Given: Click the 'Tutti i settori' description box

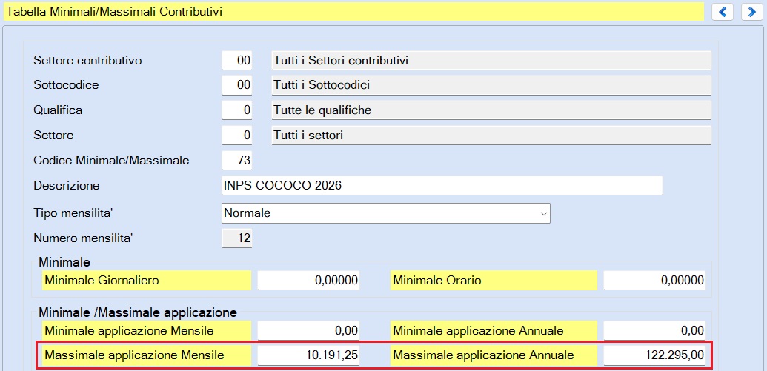Looking at the screenshot, I should 491,135.
